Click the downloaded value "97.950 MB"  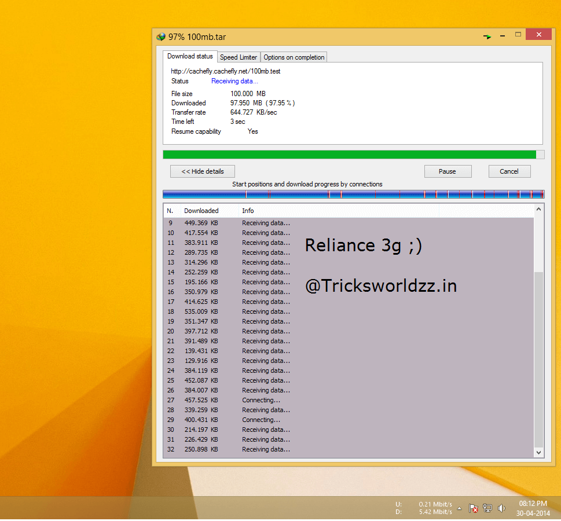pos(246,103)
